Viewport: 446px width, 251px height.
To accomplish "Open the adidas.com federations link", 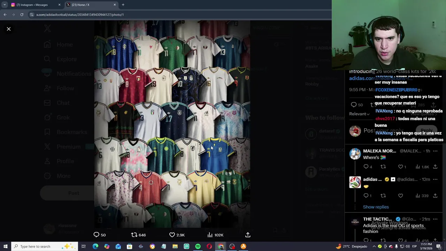I will pos(380,78).
